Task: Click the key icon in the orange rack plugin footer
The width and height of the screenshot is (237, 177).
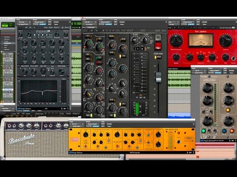Action: 191,152
